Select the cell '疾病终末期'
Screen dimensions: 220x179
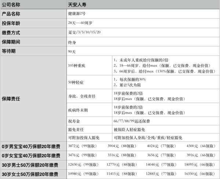pos(78,110)
